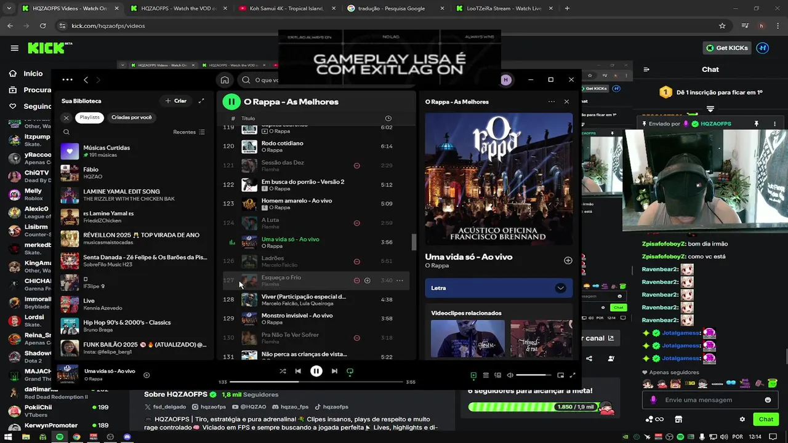The image size is (788, 443).
Task: Open more options in the Now Playing panel
Action: coord(551,102)
